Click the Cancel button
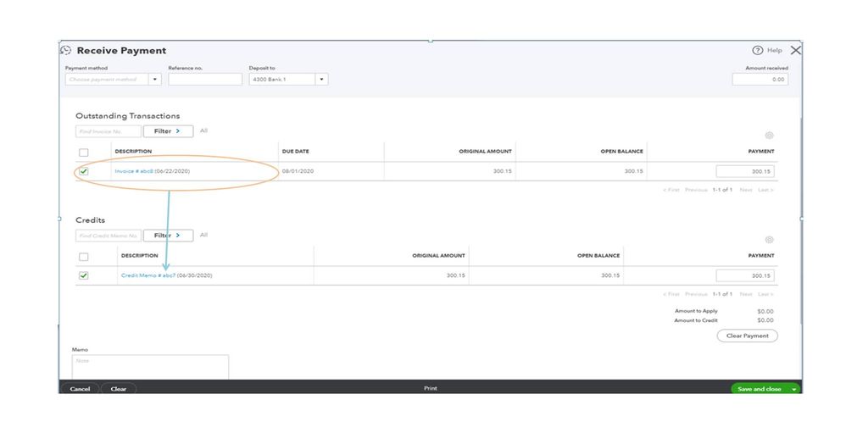846x444 pixels. 80,389
